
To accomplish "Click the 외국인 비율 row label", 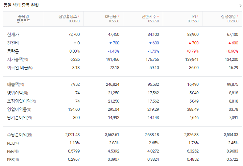I will 20,67.
